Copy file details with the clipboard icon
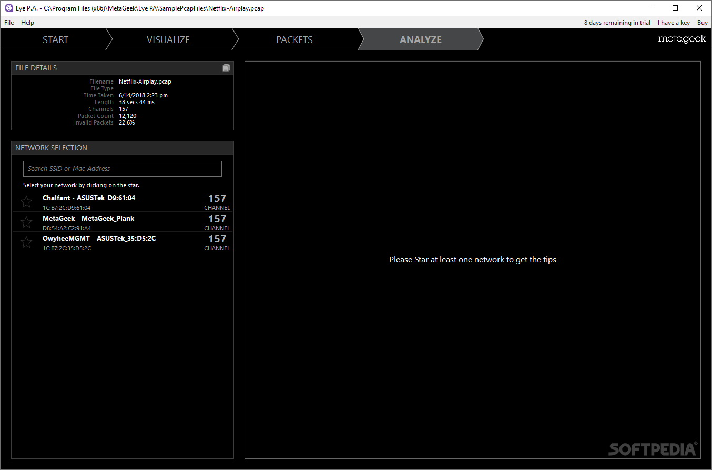This screenshot has height=470, width=712. pos(226,68)
